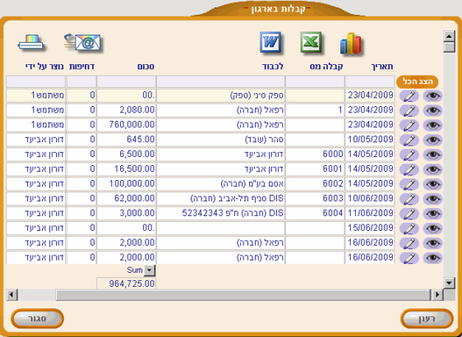Open the Sum aggregate dropdown
Screen dimensions: 462x337
click(150, 270)
